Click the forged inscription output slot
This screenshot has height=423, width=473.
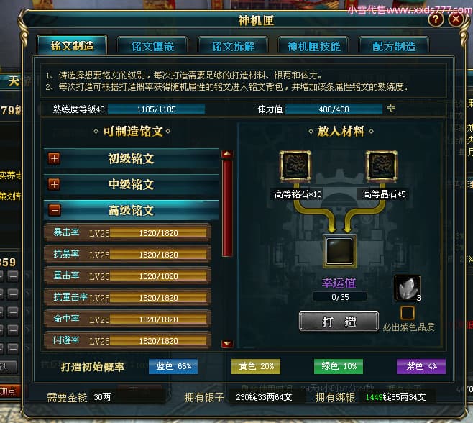(x=339, y=251)
